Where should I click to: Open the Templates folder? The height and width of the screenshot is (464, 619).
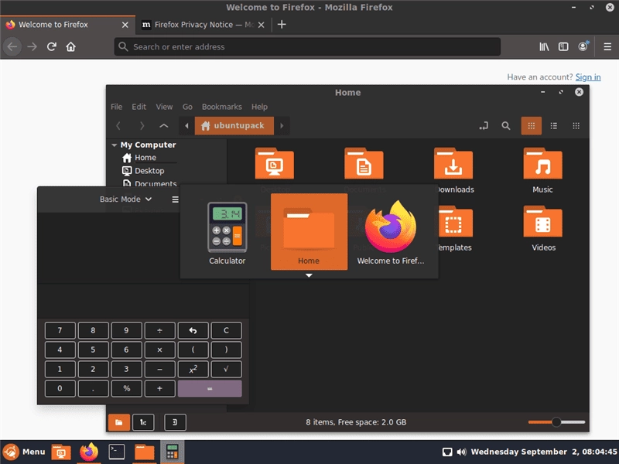tap(453, 222)
